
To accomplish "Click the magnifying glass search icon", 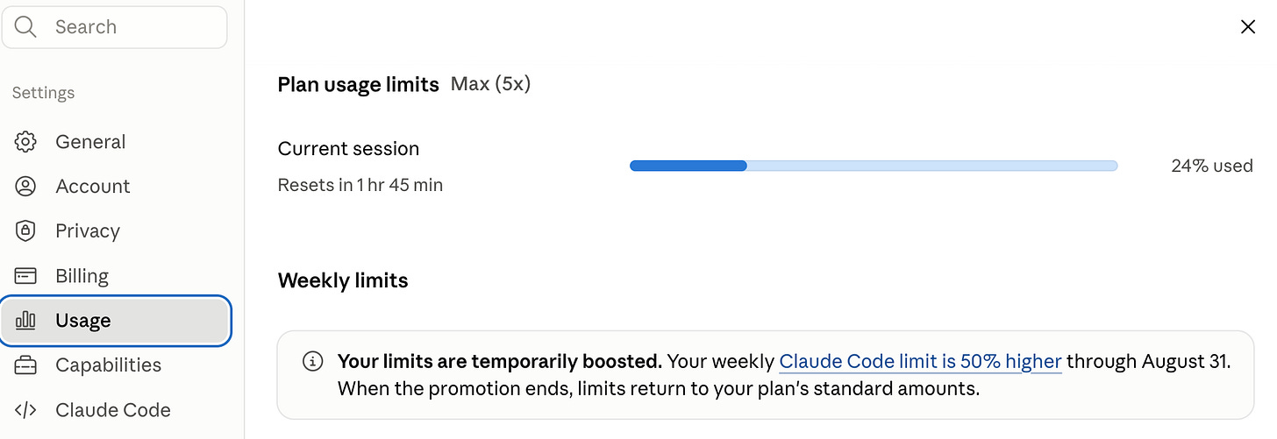I will [25, 27].
